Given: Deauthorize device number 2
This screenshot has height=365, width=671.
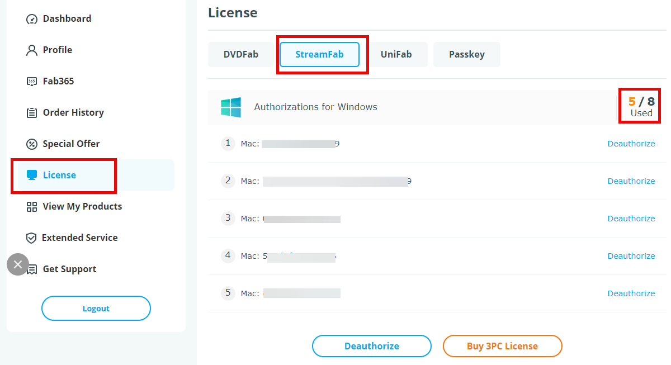Looking at the screenshot, I should coord(631,181).
